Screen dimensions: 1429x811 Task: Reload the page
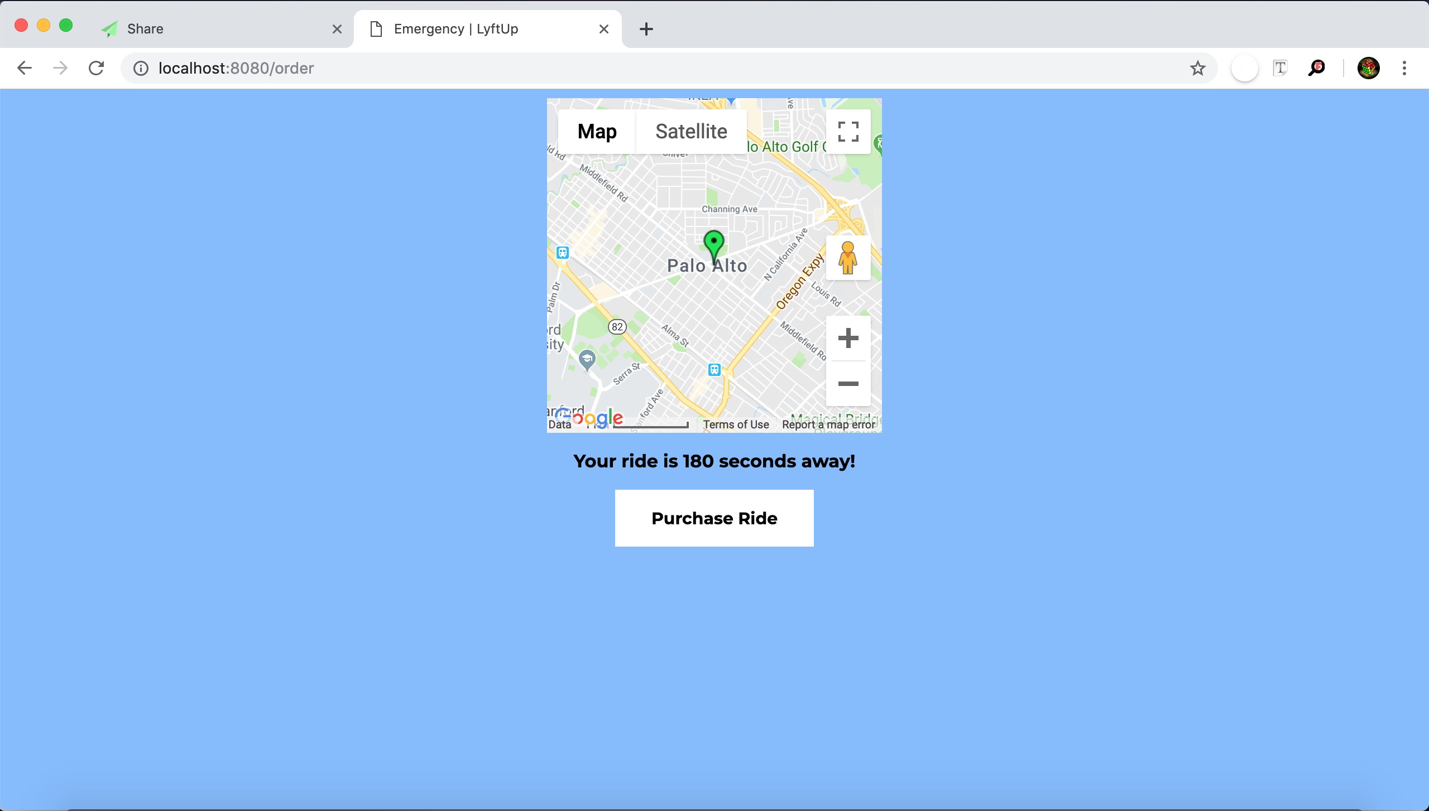click(x=97, y=68)
